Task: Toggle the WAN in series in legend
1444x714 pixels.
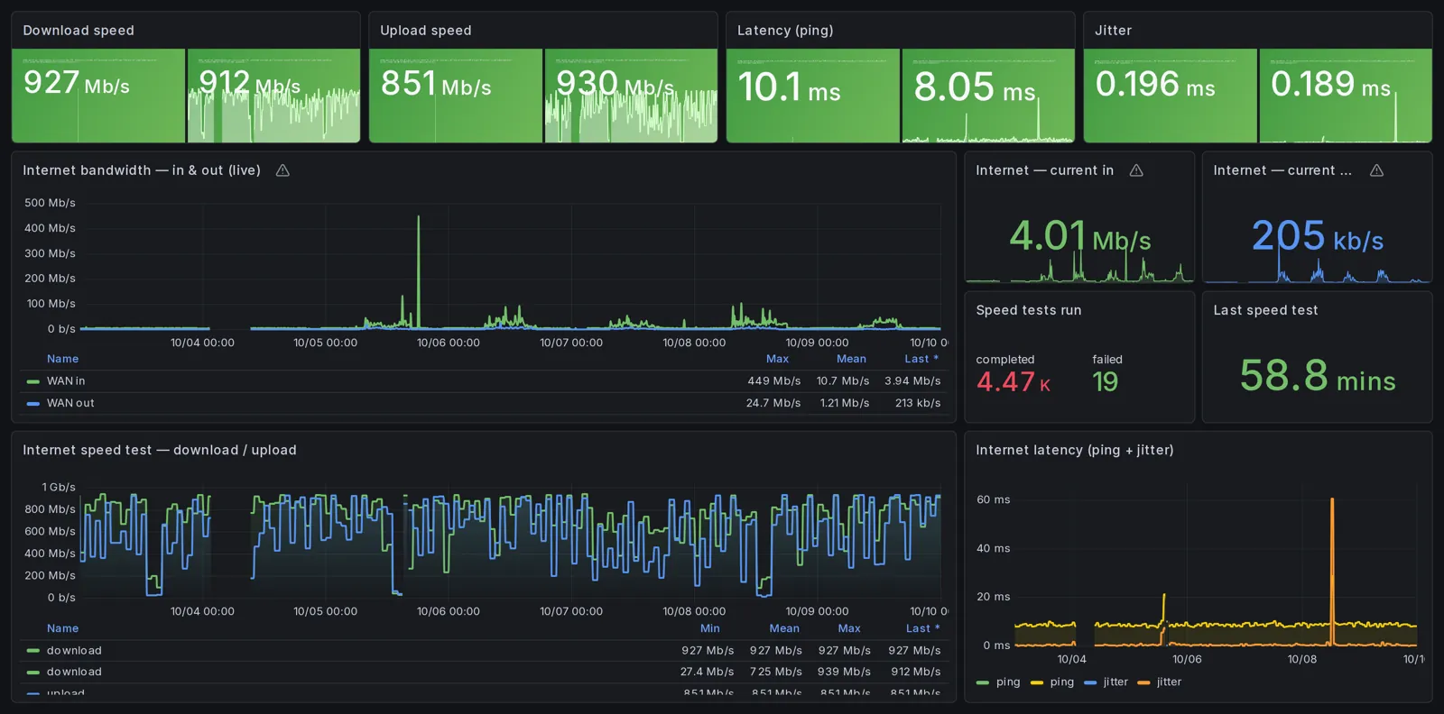Action: click(x=66, y=381)
